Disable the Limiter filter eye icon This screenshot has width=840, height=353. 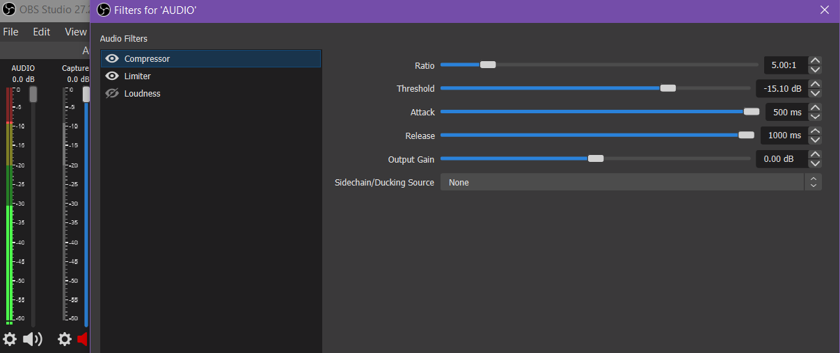coord(111,76)
